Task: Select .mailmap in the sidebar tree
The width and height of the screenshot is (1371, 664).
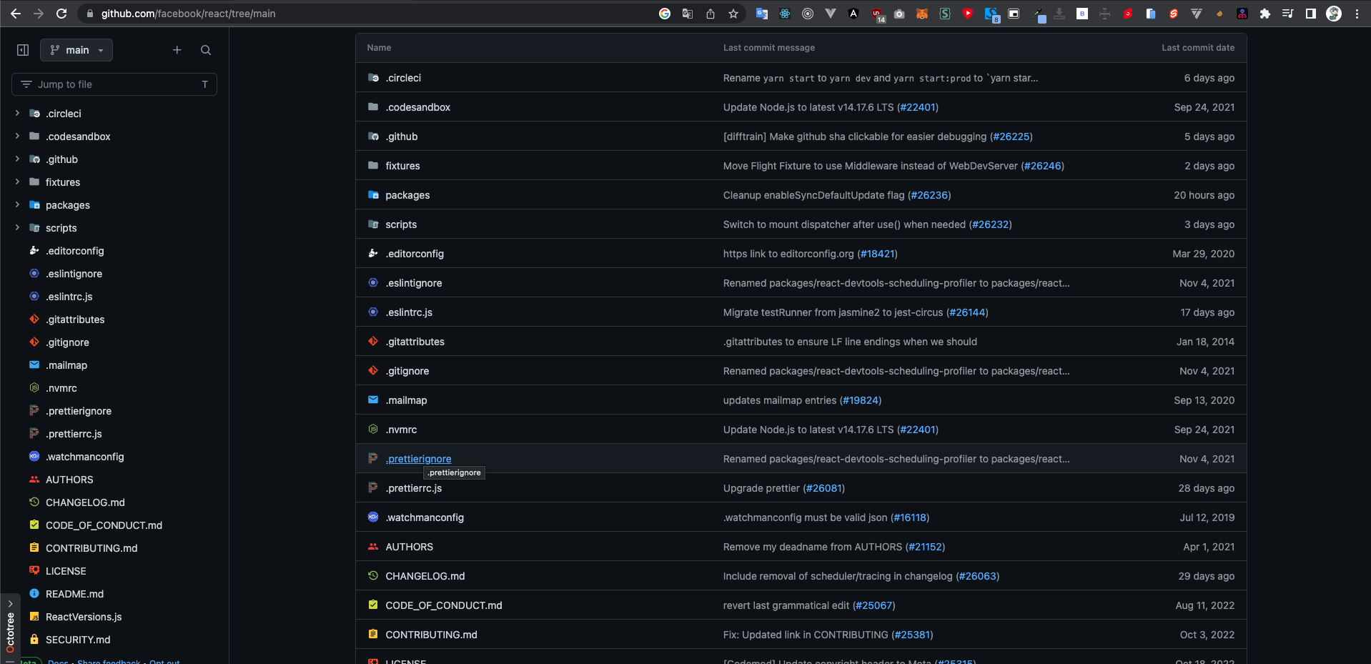Action: click(x=66, y=365)
